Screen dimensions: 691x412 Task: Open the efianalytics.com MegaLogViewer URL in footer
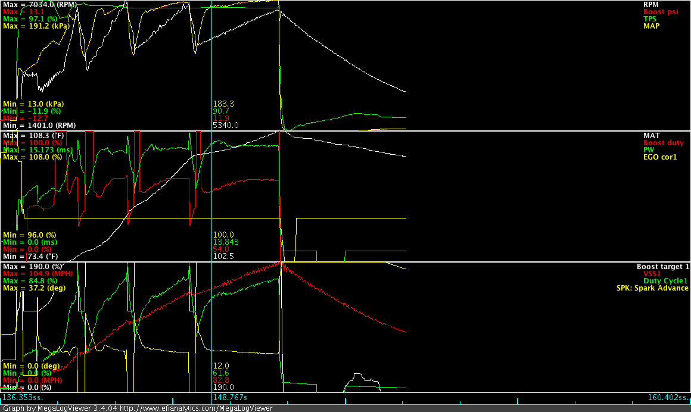(x=197, y=408)
